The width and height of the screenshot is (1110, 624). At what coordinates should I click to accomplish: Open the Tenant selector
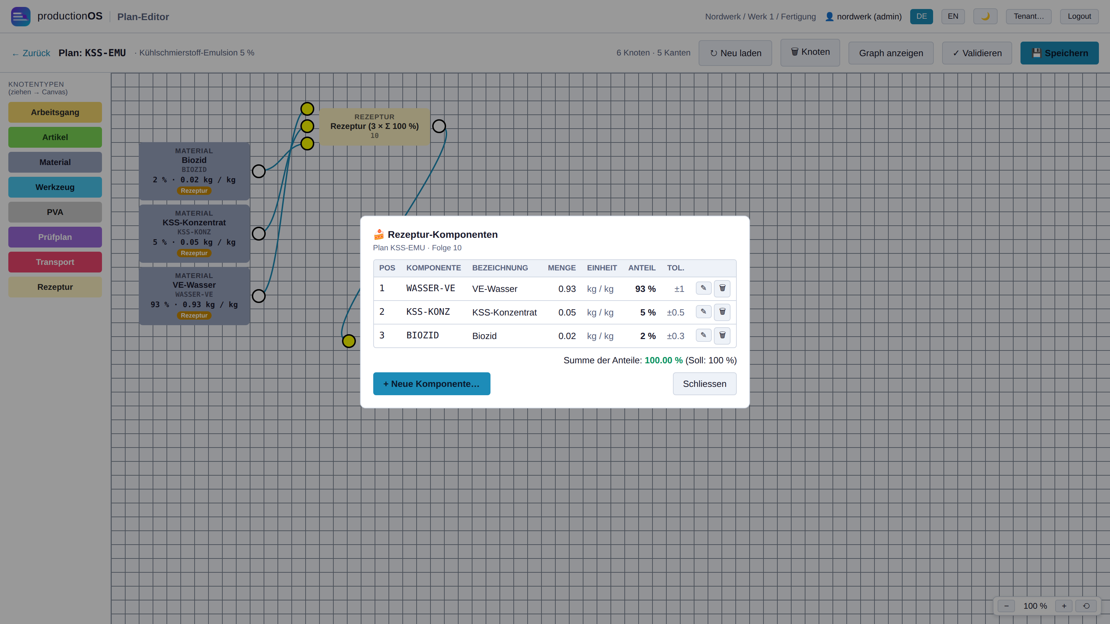(x=1028, y=16)
